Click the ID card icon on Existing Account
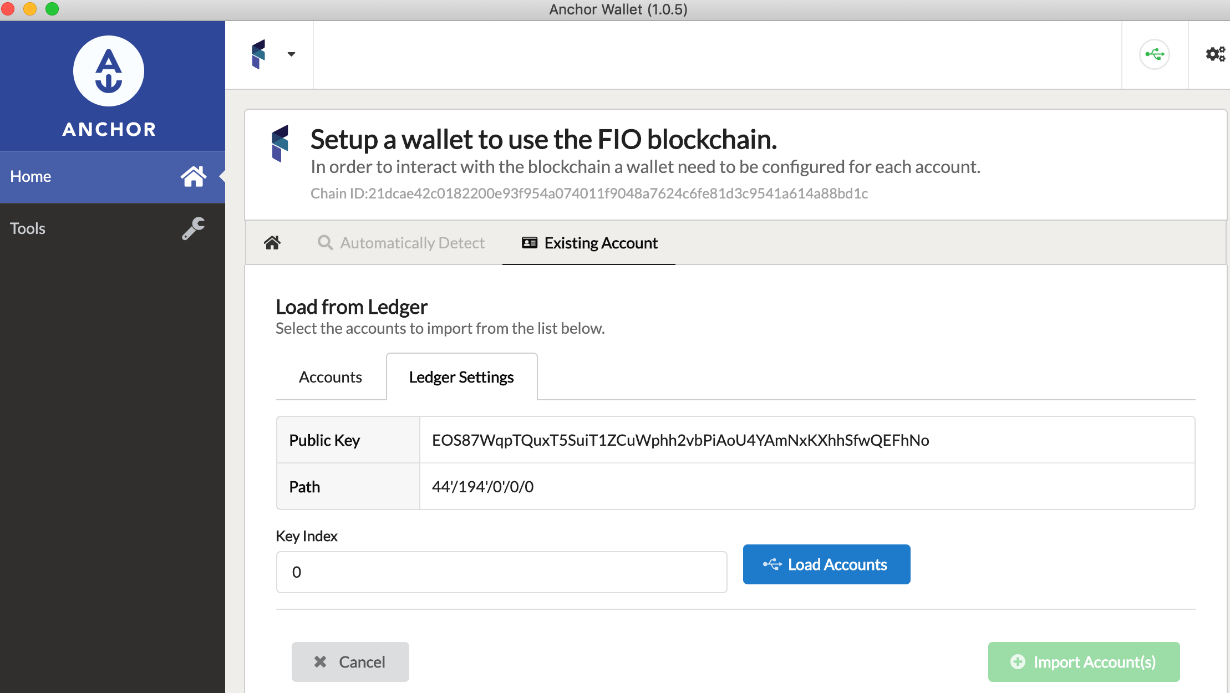The image size is (1230, 693). 529,242
